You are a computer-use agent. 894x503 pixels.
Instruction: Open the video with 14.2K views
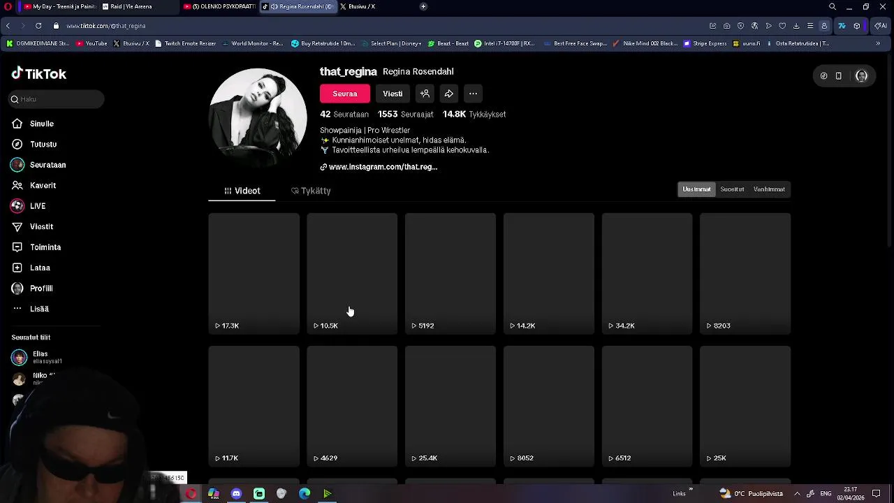549,274
